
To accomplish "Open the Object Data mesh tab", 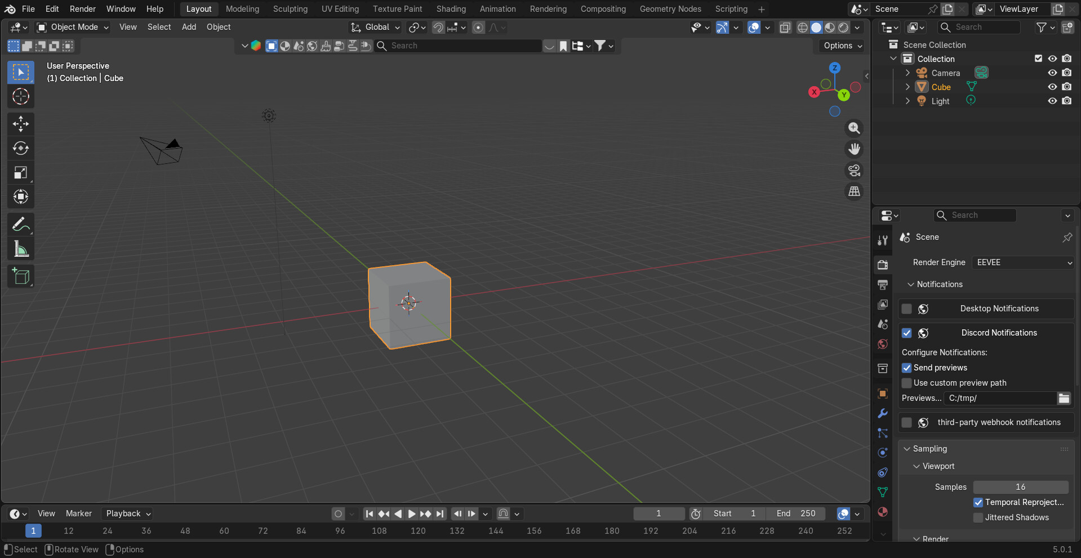I will coord(883,492).
